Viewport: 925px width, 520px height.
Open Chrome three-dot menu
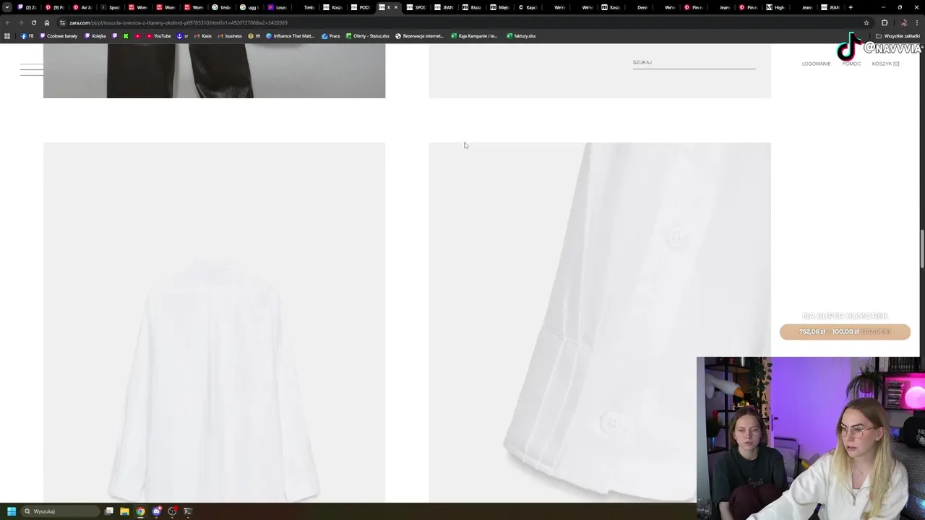(916, 22)
